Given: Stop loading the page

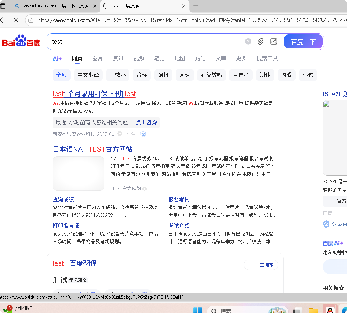Looking at the screenshot, I should (16, 20).
